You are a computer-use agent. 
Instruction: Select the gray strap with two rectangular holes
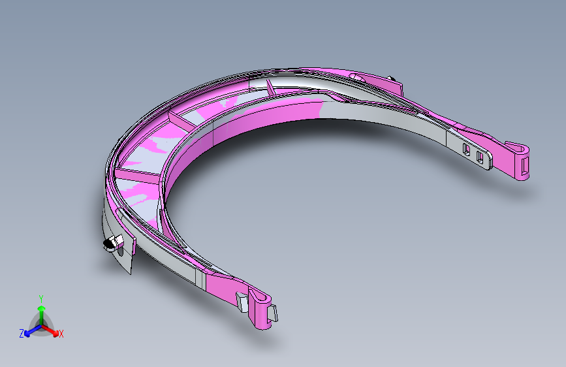469,150
